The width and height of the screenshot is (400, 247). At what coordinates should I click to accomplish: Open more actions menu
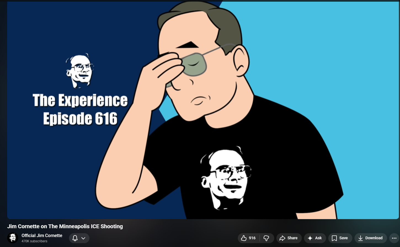pyautogui.click(x=394, y=238)
